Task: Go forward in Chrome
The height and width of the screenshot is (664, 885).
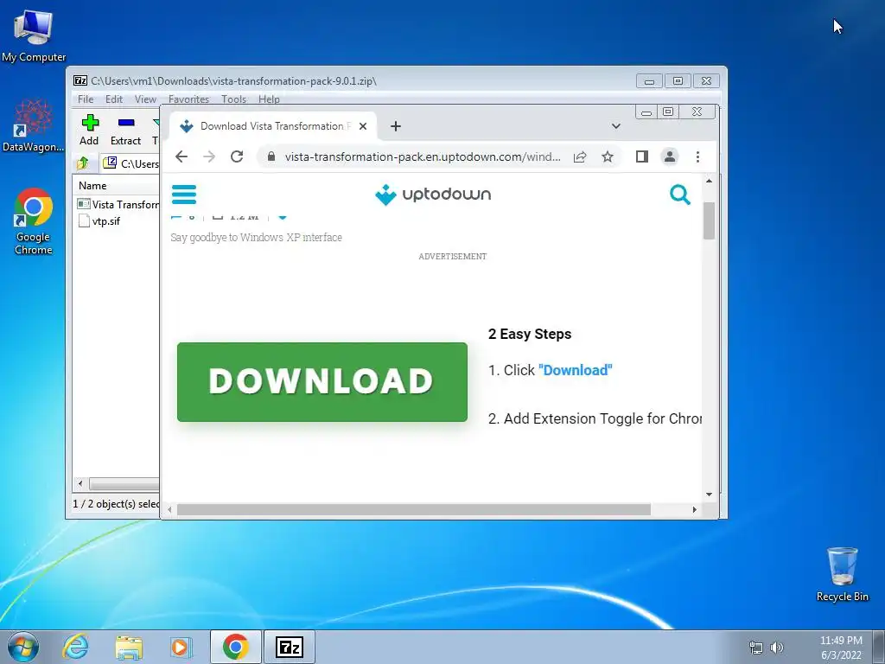Action: pyautogui.click(x=209, y=156)
